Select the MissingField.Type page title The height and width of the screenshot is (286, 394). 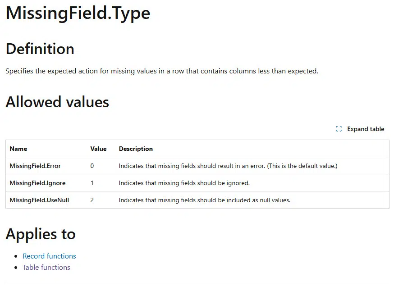coord(78,14)
